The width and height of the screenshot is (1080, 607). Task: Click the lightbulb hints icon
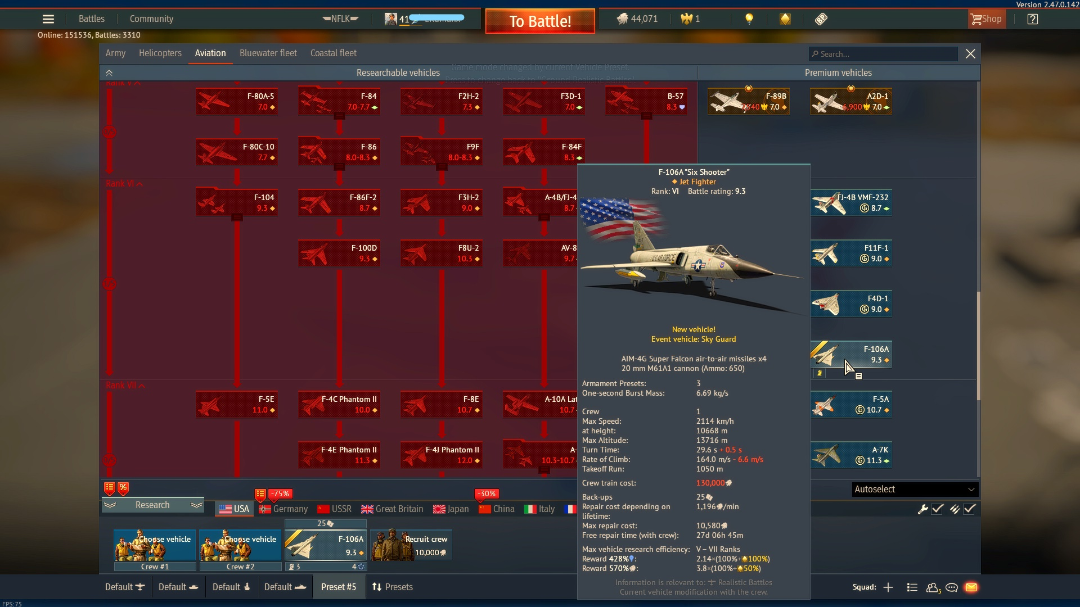pyautogui.click(x=749, y=19)
